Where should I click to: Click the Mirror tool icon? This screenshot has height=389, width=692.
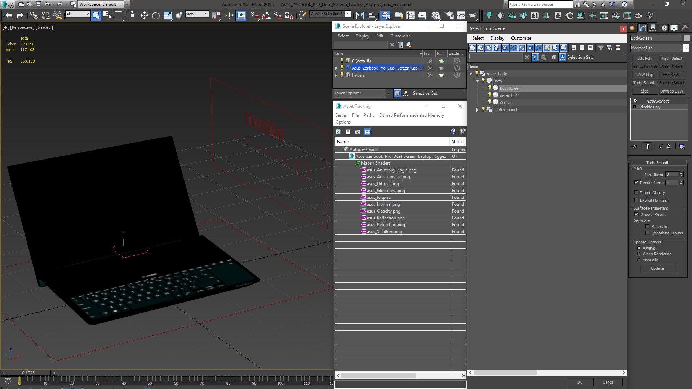point(360,15)
